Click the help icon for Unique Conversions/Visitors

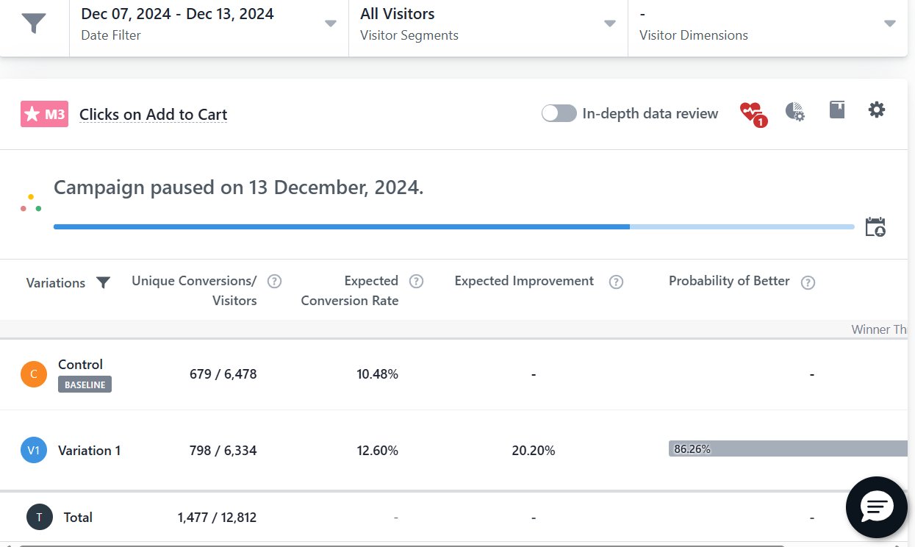[x=274, y=281]
